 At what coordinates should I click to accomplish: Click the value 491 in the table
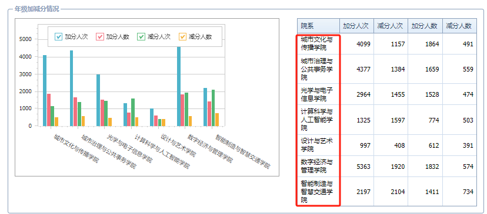468,44
